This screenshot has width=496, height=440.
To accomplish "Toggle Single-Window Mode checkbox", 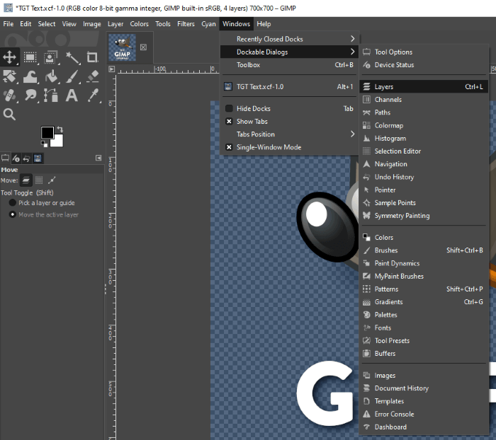I will (x=229, y=147).
